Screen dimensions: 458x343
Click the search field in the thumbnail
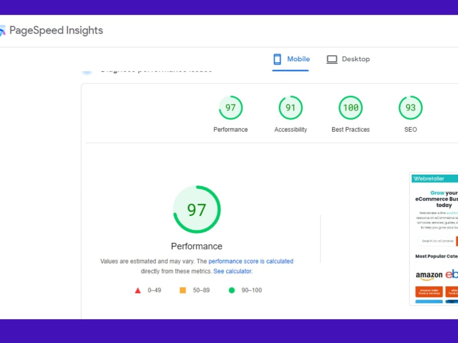pyautogui.click(x=437, y=241)
